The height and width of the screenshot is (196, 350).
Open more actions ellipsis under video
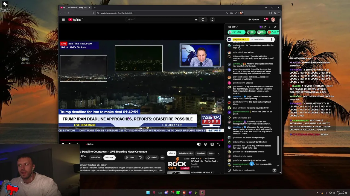point(162,158)
